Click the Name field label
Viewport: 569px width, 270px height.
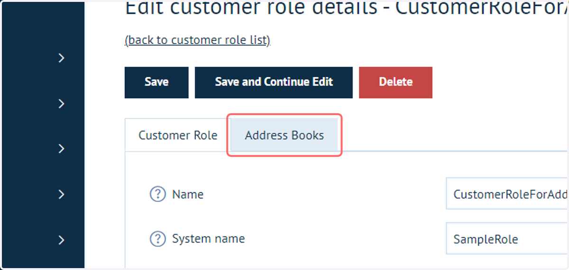click(x=188, y=194)
